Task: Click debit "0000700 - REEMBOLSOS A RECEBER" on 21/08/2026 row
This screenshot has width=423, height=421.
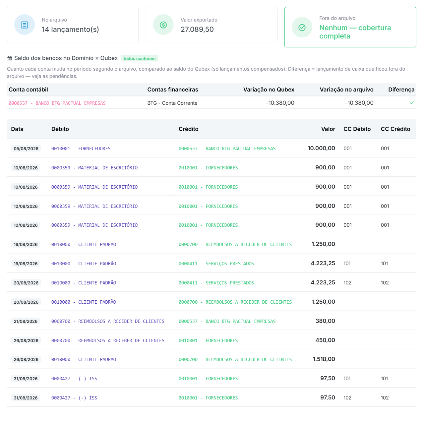Action: tap(108, 321)
